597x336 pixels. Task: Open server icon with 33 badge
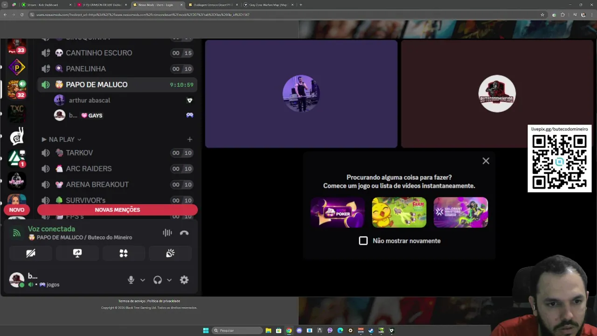[17, 47]
